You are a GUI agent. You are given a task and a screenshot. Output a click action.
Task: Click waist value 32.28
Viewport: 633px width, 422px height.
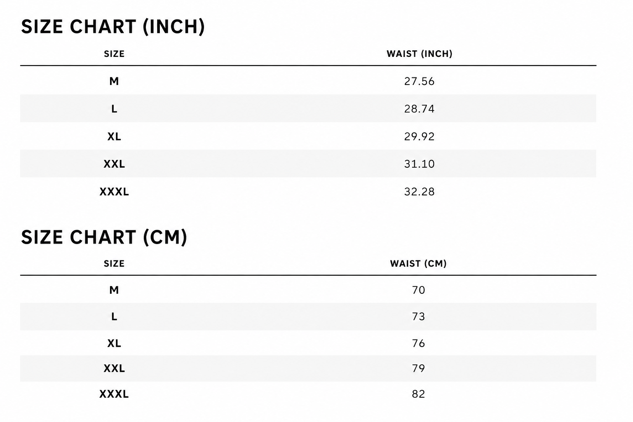pos(419,192)
